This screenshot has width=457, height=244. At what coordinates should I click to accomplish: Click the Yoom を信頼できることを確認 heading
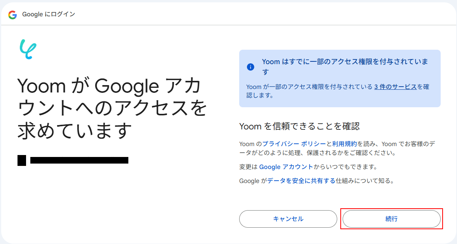(299, 126)
